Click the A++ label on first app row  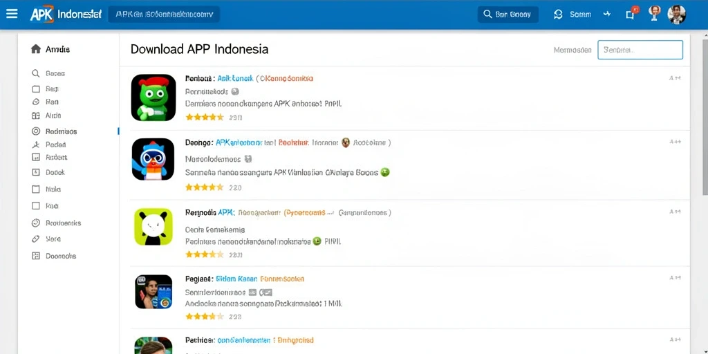point(675,79)
